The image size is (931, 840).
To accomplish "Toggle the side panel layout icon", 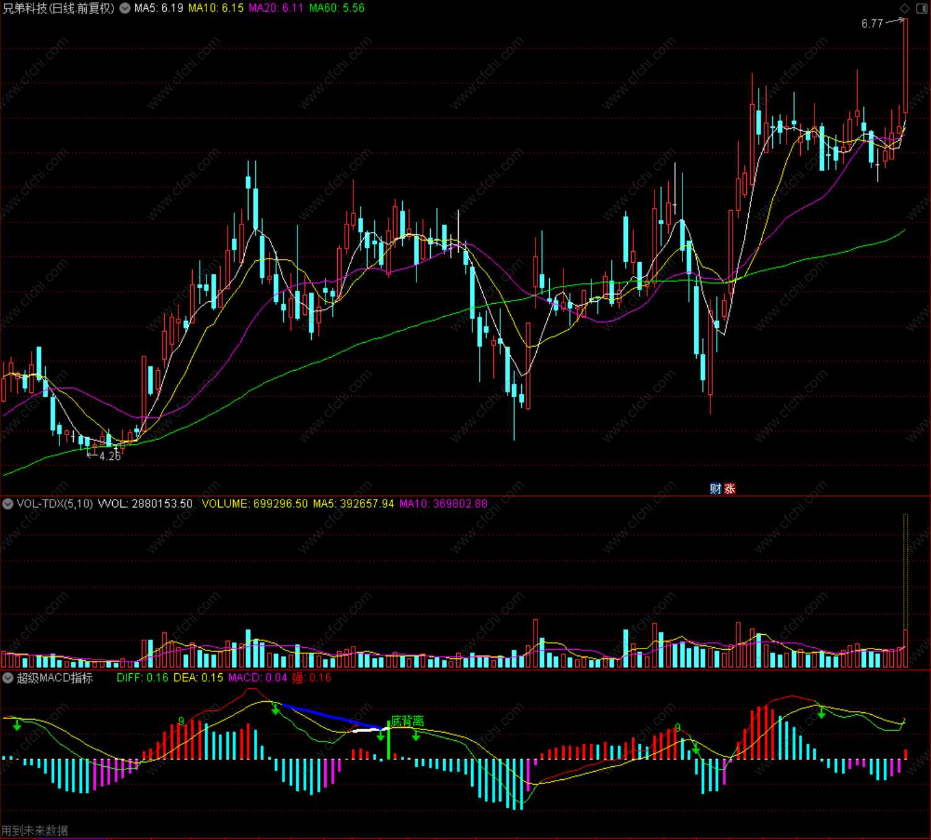I will [921, 8].
